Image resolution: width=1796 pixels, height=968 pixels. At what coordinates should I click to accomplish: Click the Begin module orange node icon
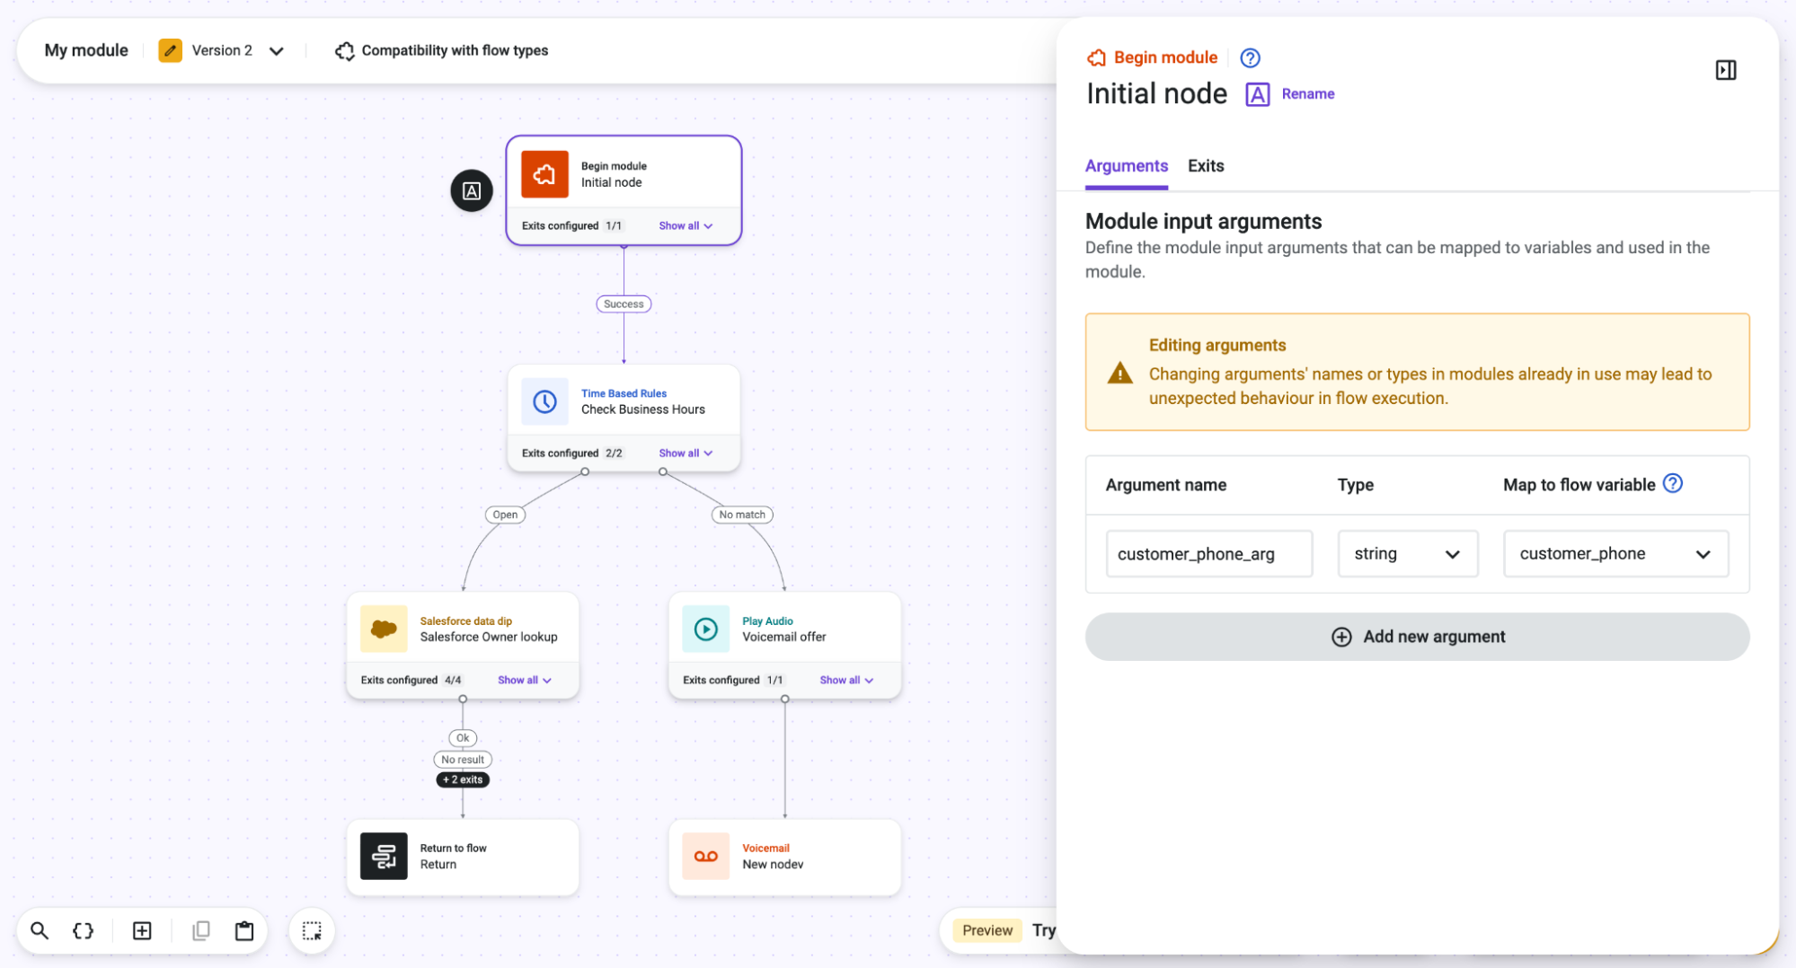(544, 174)
